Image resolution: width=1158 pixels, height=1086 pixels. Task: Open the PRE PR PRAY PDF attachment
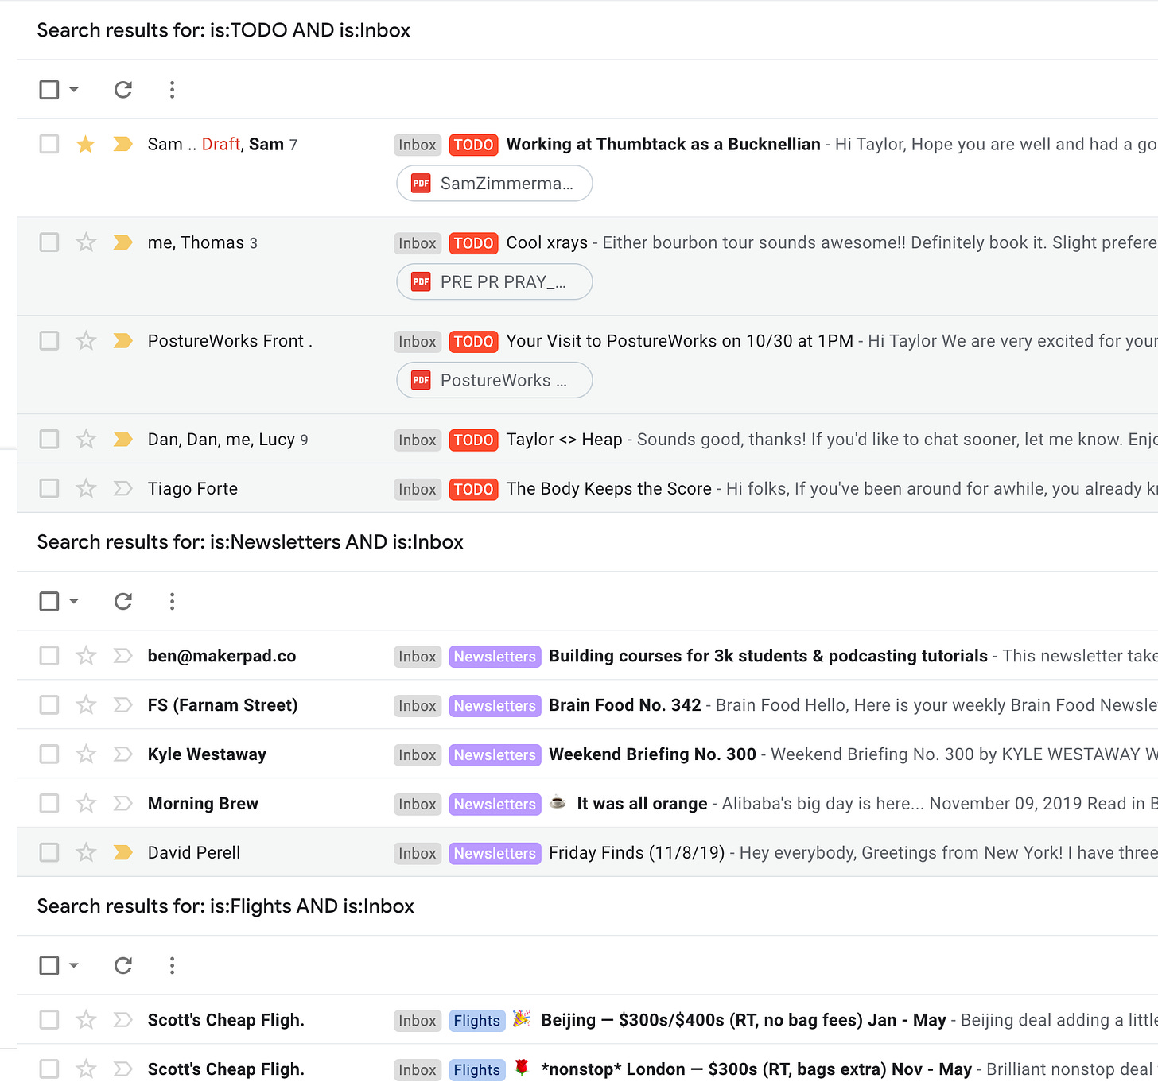(x=494, y=282)
